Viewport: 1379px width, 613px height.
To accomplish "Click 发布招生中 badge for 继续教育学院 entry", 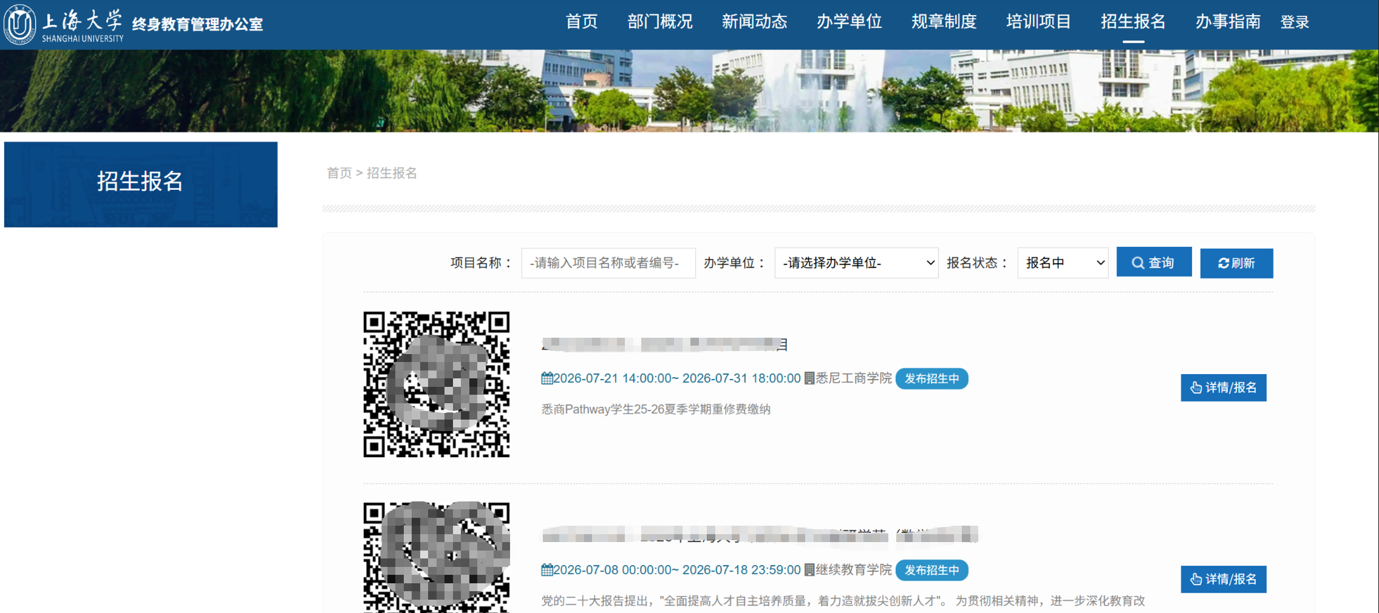I will [931, 570].
